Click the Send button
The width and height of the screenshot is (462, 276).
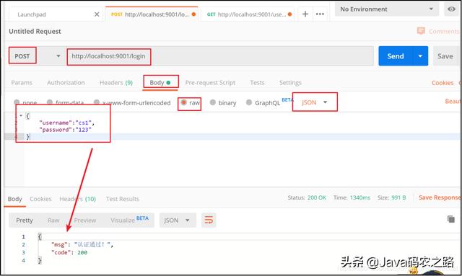(x=396, y=56)
